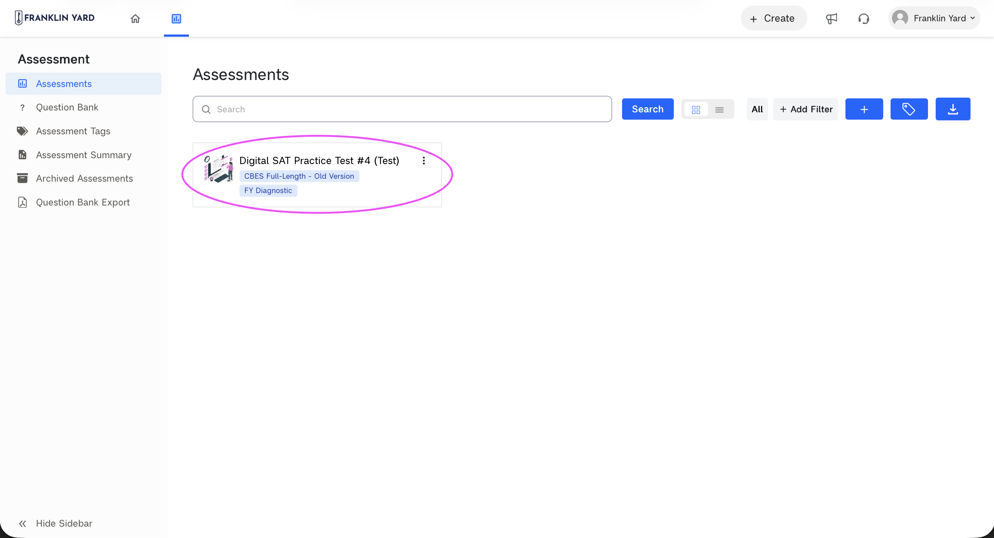
Task: Go to Assessments in the sidebar
Action: click(x=83, y=84)
